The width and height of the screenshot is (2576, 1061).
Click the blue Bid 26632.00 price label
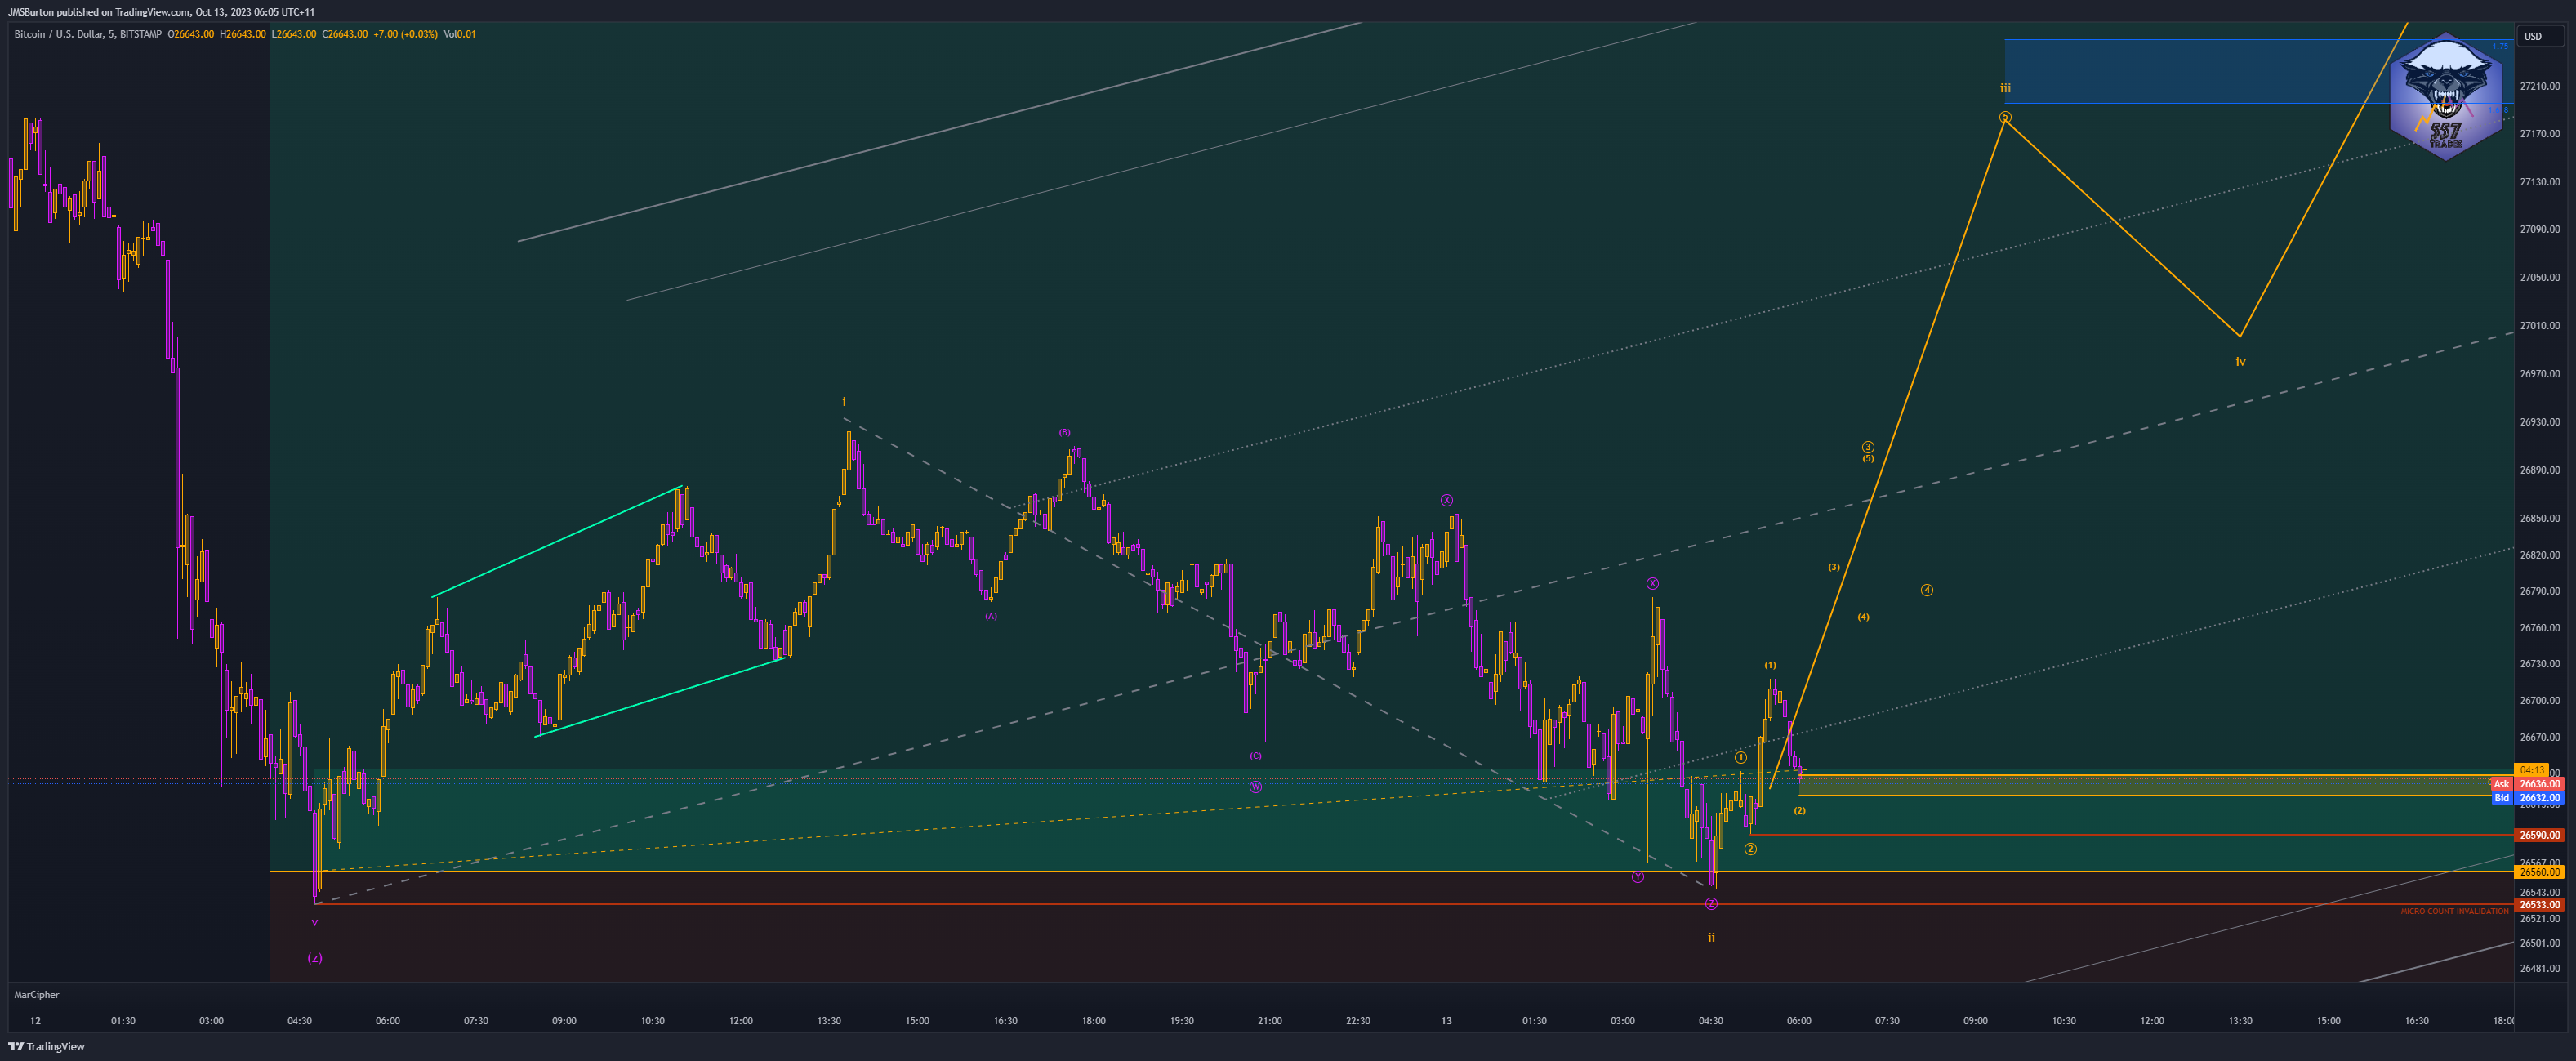[2527, 797]
